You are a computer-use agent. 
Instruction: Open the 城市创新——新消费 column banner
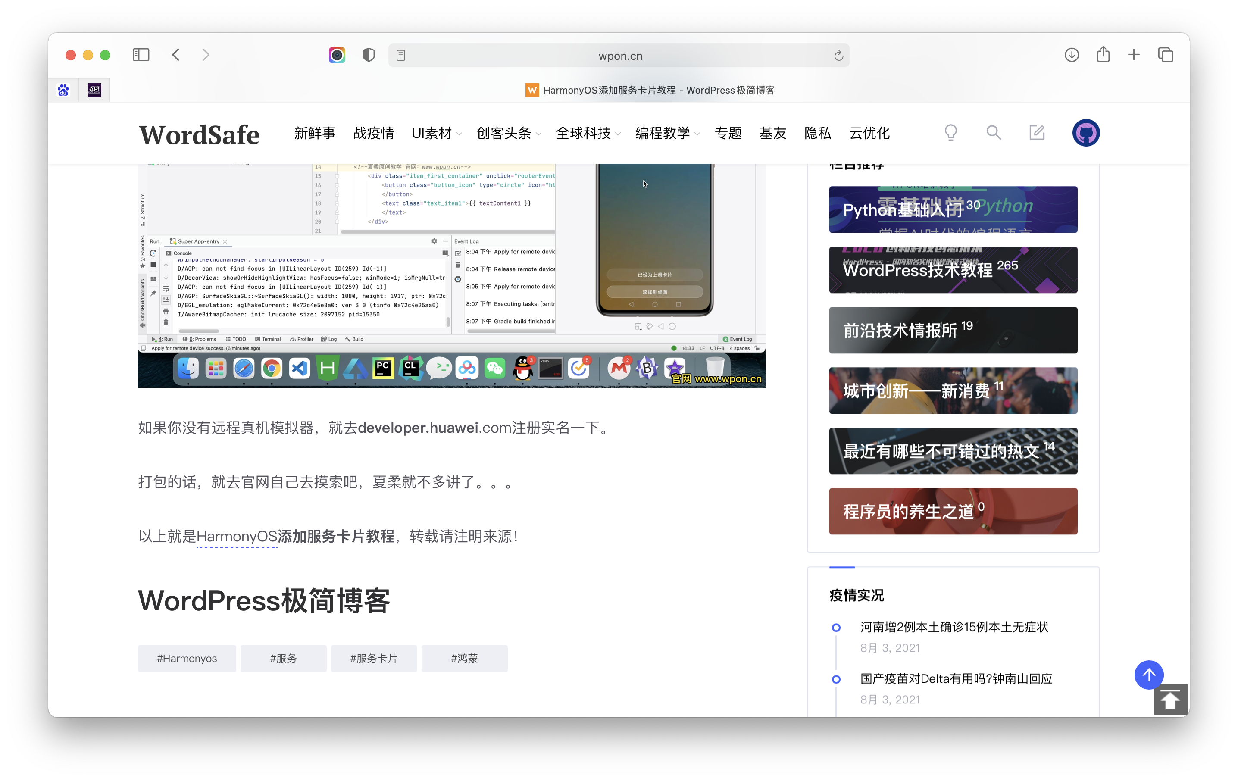tap(953, 390)
